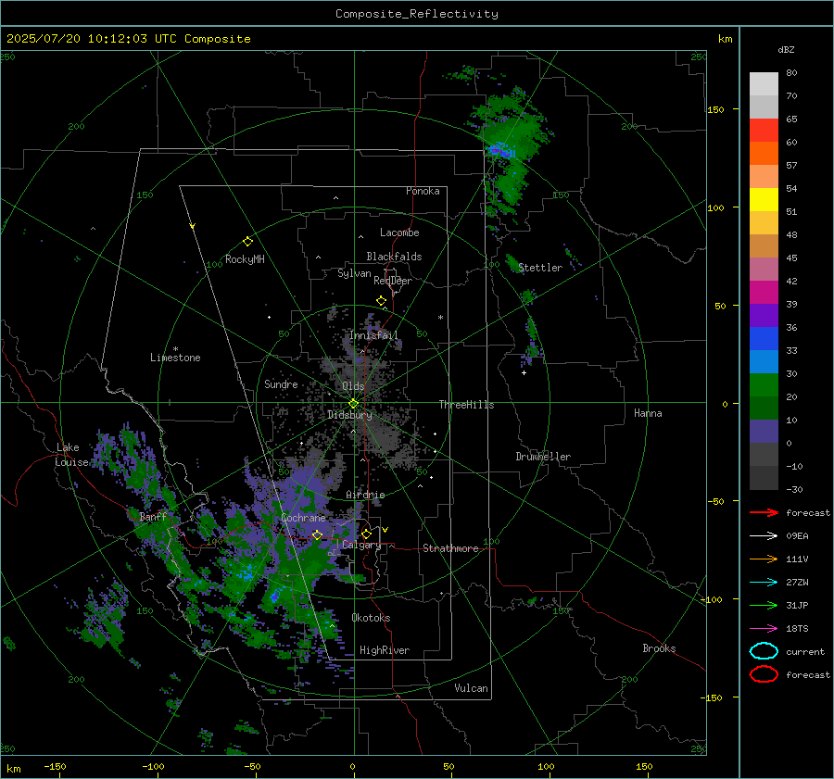Select the 0 dBZ purple legend swatch

point(764,432)
